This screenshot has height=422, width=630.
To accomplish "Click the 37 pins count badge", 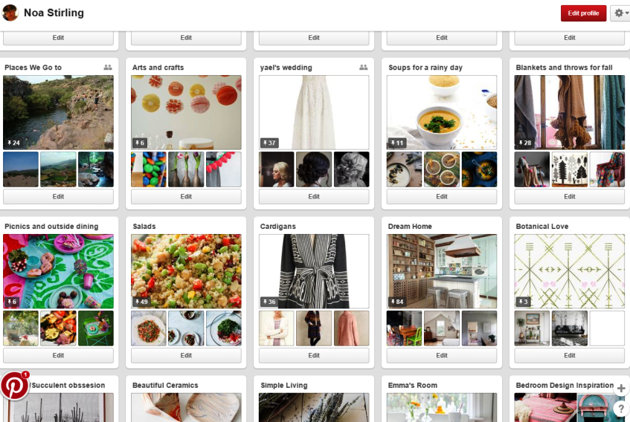I will tap(269, 143).
